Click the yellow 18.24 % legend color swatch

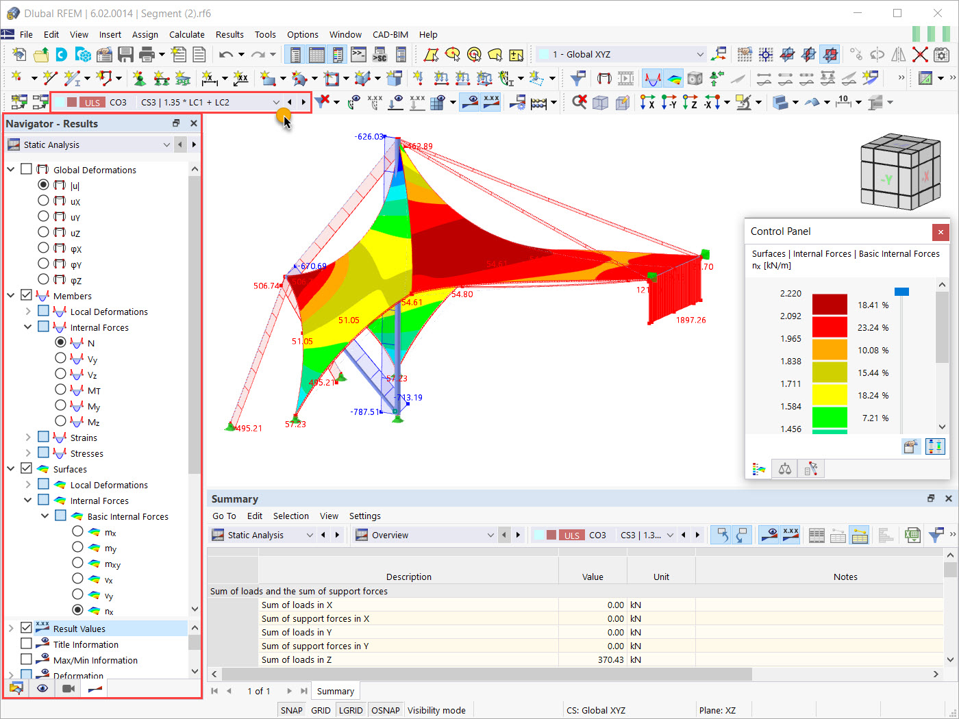click(x=830, y=395)
